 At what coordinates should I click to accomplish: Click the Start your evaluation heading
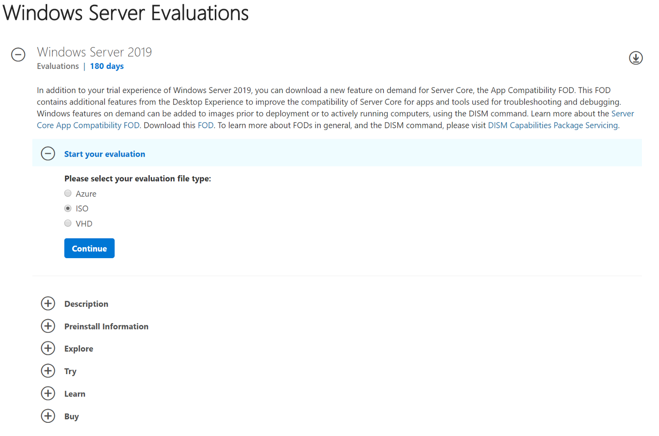(x=105, y=154)
